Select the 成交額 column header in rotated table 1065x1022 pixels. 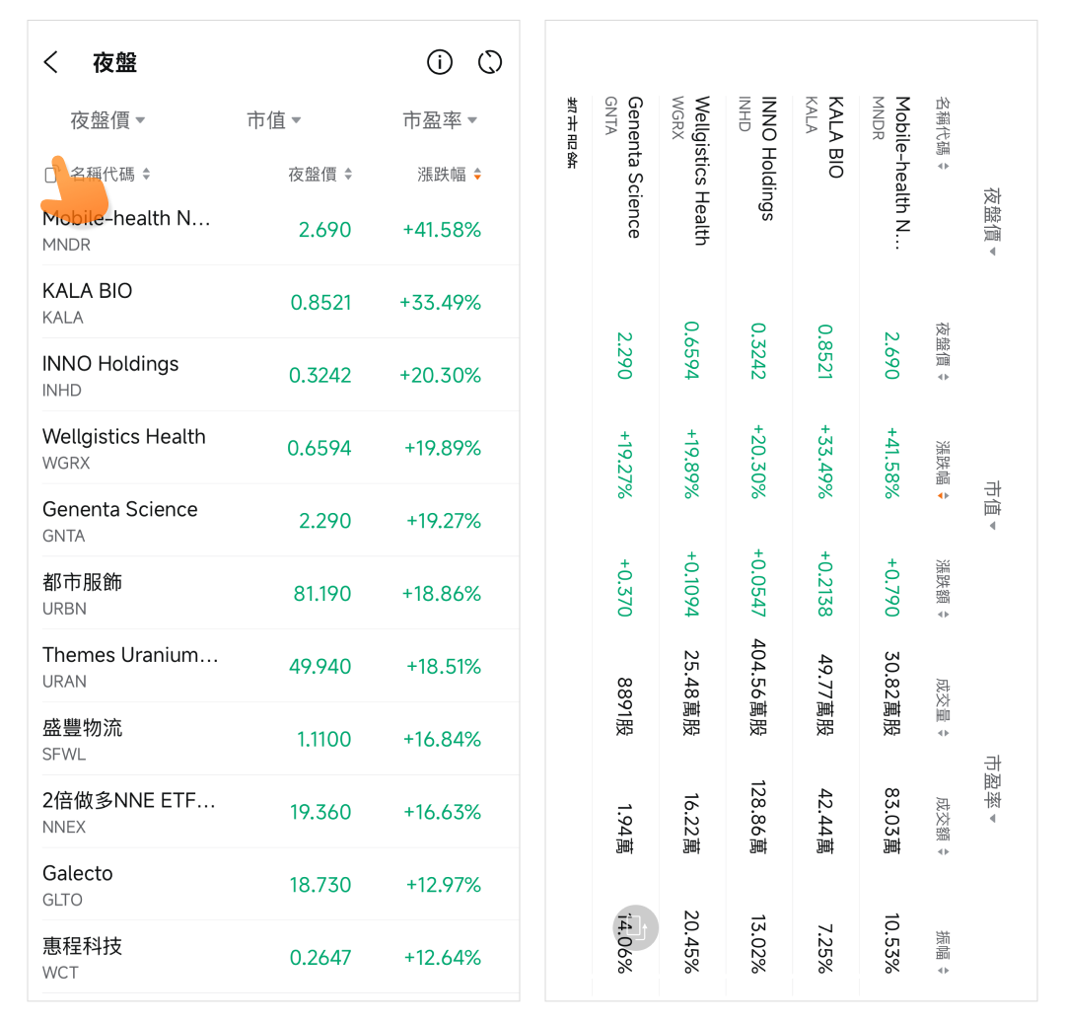point(943,826)
